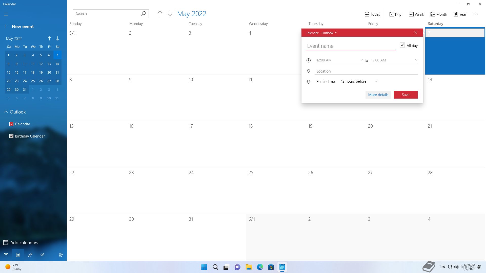Open More details for the event
Image resolution: width=486 pixels, height=273 pixels.
click(378, 95)
